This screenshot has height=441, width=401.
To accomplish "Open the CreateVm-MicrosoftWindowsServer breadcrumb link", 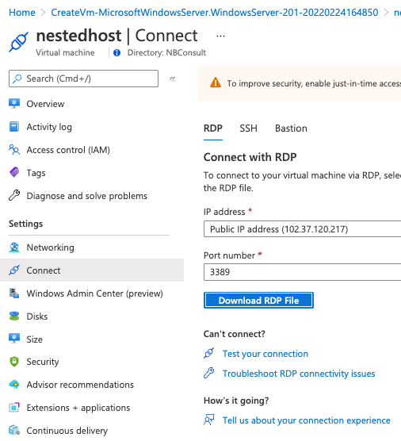I will tap(215, 13).
